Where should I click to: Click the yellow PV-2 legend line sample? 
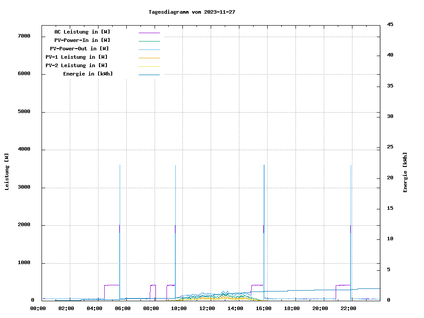149,66
